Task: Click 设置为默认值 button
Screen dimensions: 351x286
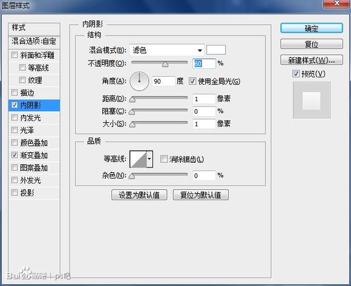Action: (139, 195)
